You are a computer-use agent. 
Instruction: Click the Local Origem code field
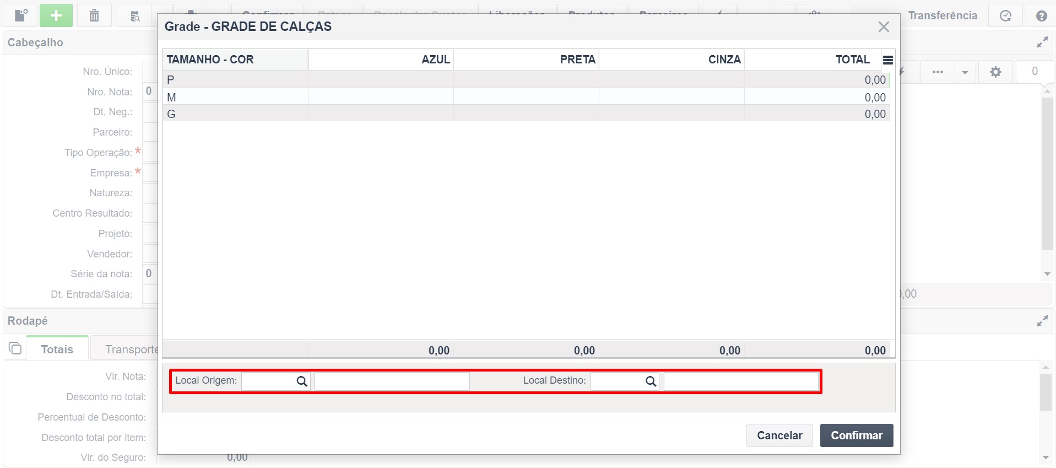click(x=268, y=381)
